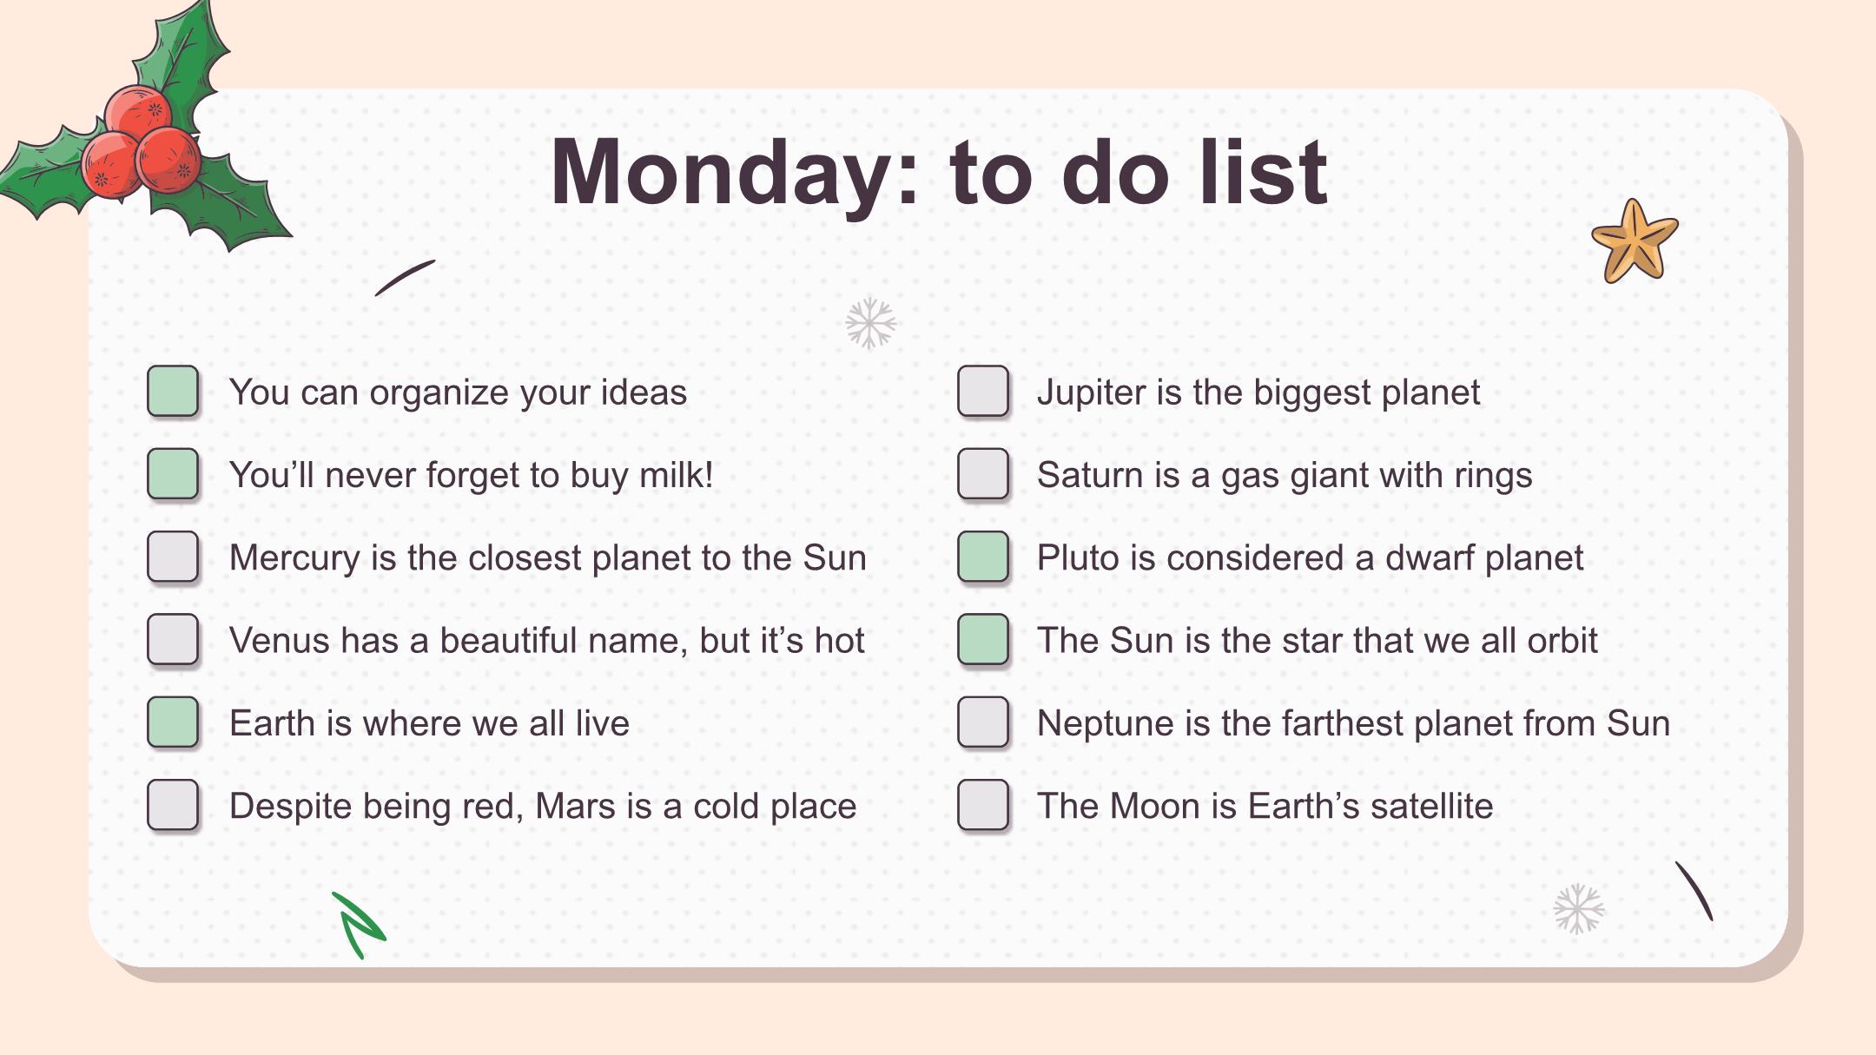Click the "You'll never forget to buy milk!" text
This screenshot has height=1055, width=1876.
click(x=471, y=475)
